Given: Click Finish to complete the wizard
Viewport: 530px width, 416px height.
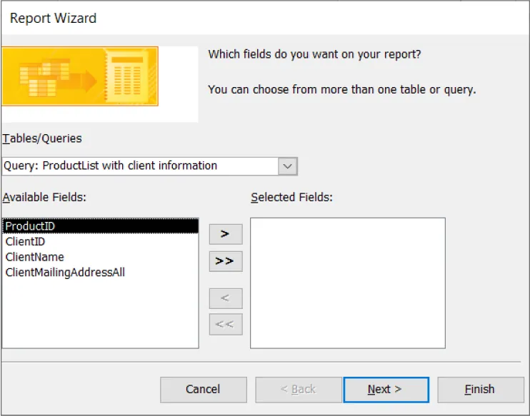Looking at the screenshot, I should (479, 390).
